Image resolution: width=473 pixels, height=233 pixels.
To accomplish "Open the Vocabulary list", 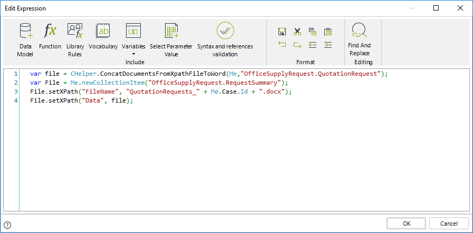I will pyautogui.click(x=103, y=36).
